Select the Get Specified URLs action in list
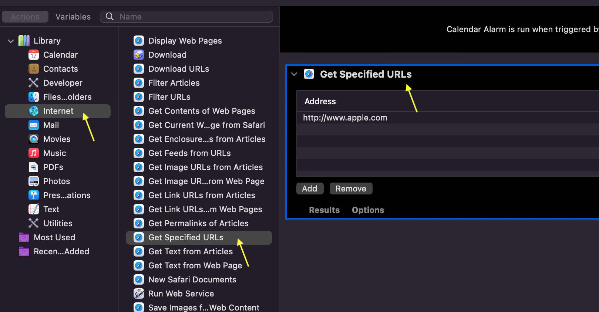This screenshot has height=312, width=599. 199,237
